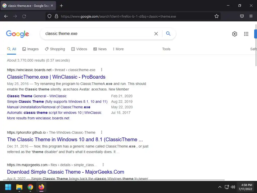
Task: Open options dots for m.majorgeeks.com result
Action: tap(103, 165)
